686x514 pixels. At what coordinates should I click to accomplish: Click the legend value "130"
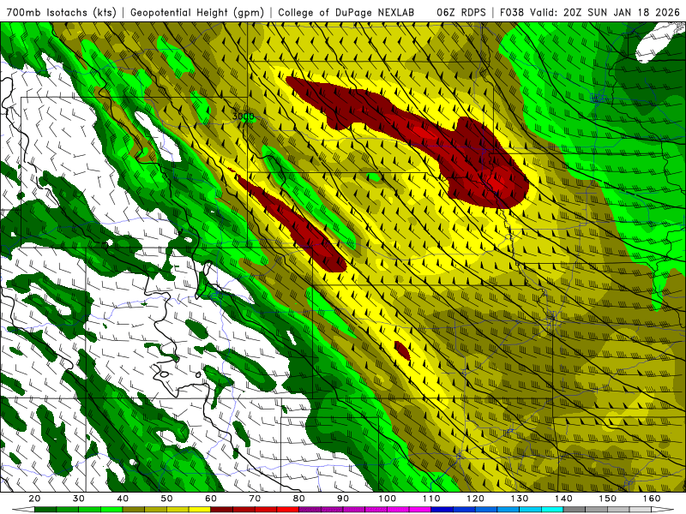click(x=520, y=499)
